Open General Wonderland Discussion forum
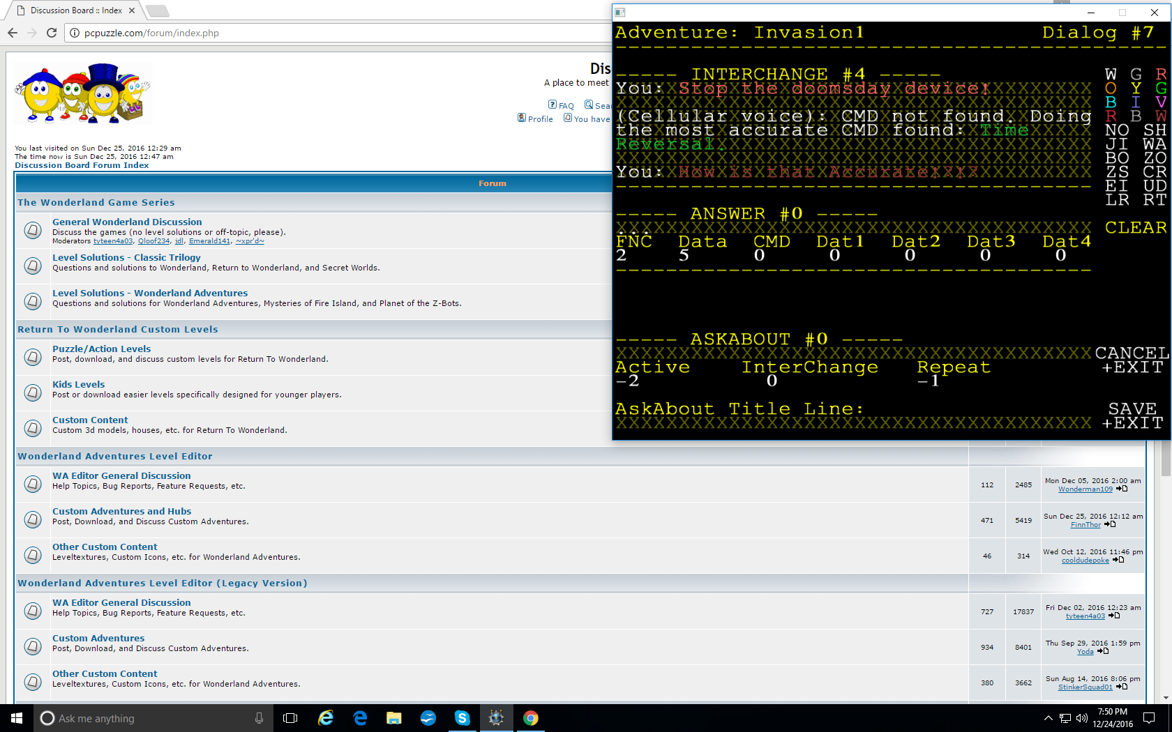 (127, 222)
